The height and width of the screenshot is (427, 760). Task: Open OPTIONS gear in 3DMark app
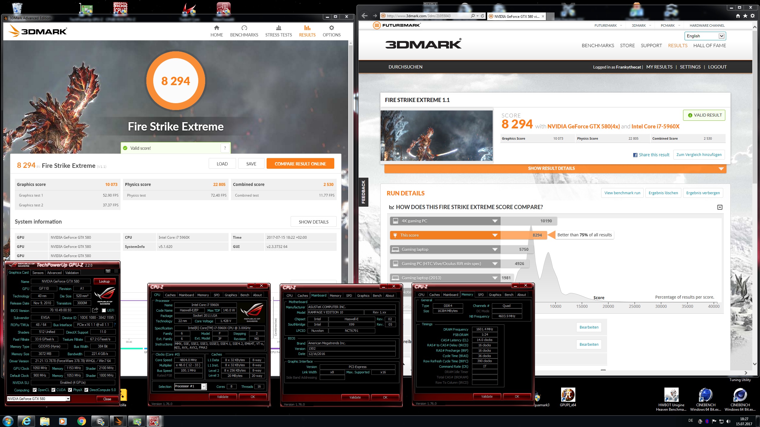[x=332, y=31]
